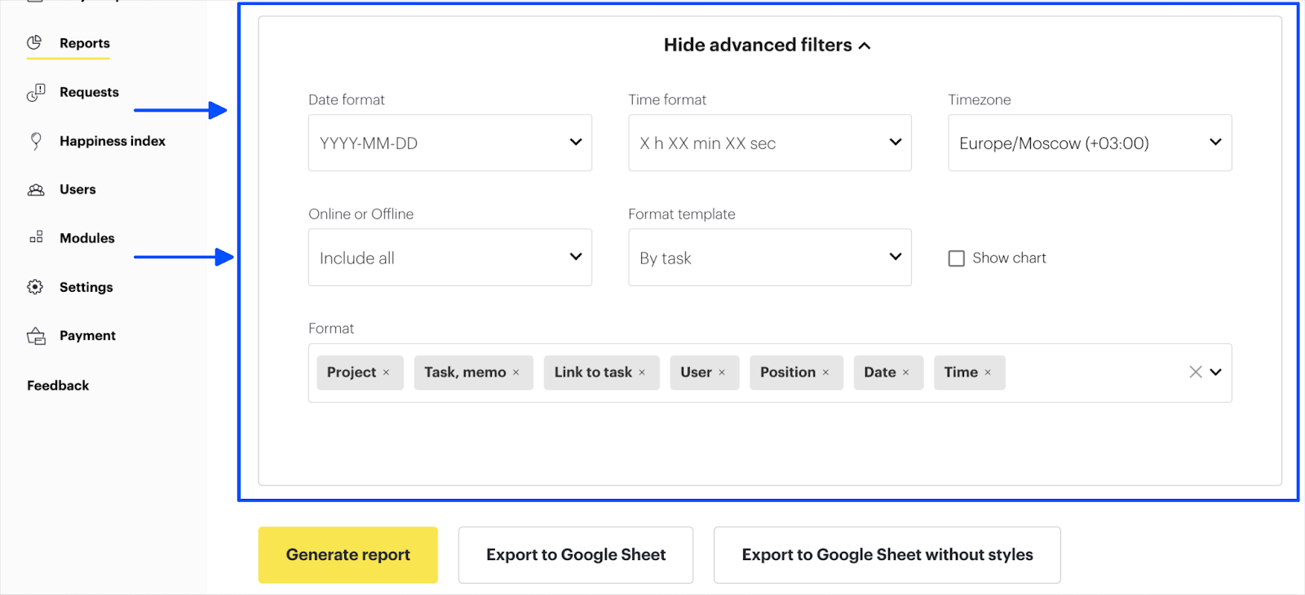Collapse Hide advanced filters section
Viewport: 1305px width, 595px height.
tap(768, 45)
